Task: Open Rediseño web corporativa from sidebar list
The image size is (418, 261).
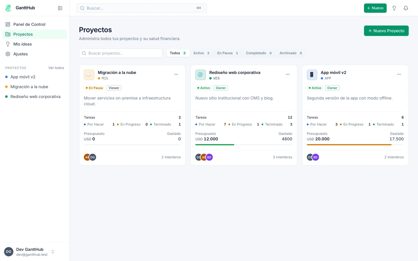Action: [x=35, y=97]
